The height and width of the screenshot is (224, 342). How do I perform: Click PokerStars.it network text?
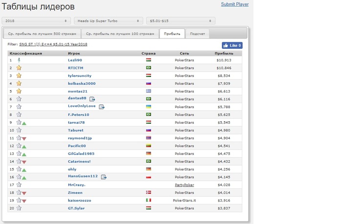click(x=184, y=200)
